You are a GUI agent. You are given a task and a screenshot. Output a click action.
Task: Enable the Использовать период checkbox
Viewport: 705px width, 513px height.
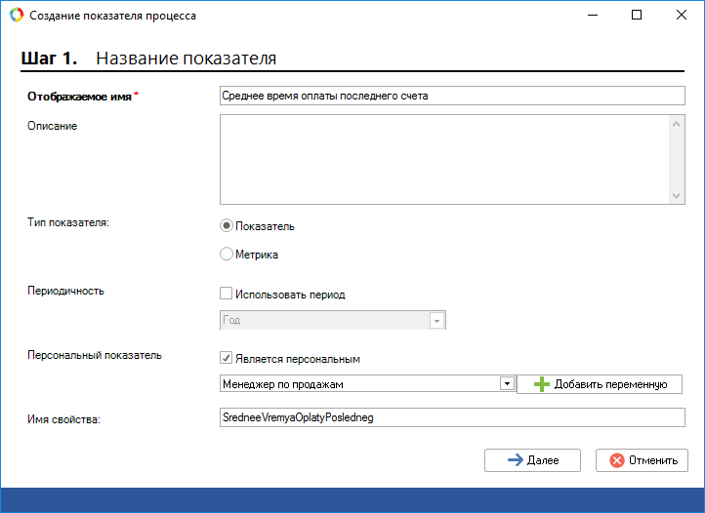(227, 294)
